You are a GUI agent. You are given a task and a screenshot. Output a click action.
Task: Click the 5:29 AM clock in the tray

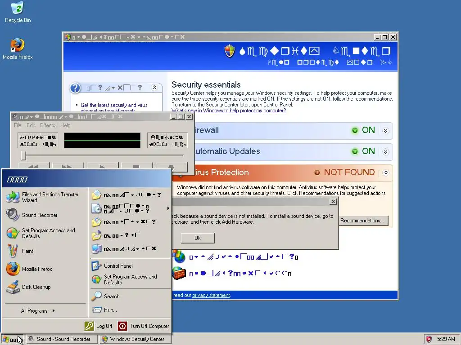446,339
